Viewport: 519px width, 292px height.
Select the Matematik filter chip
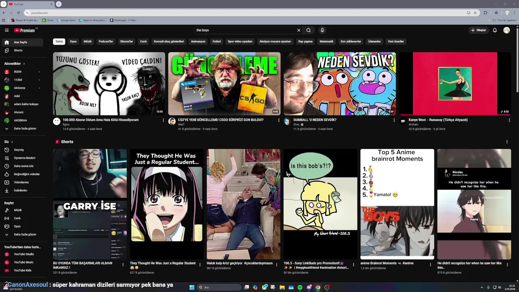[x=326, y=41]
